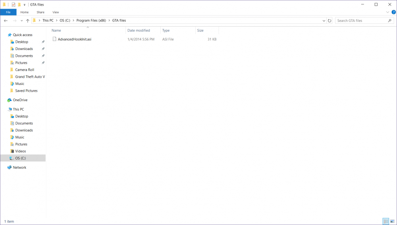Select OneDrive in navigation pane

20,100
